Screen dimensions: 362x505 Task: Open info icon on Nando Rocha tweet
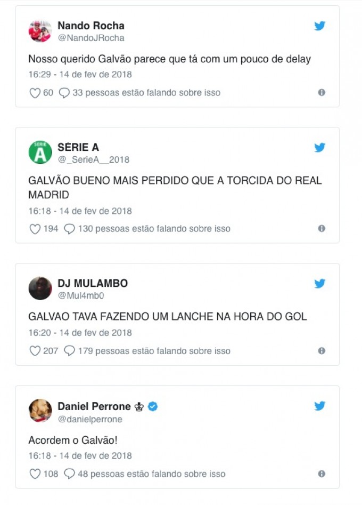(x=322, y=92)
